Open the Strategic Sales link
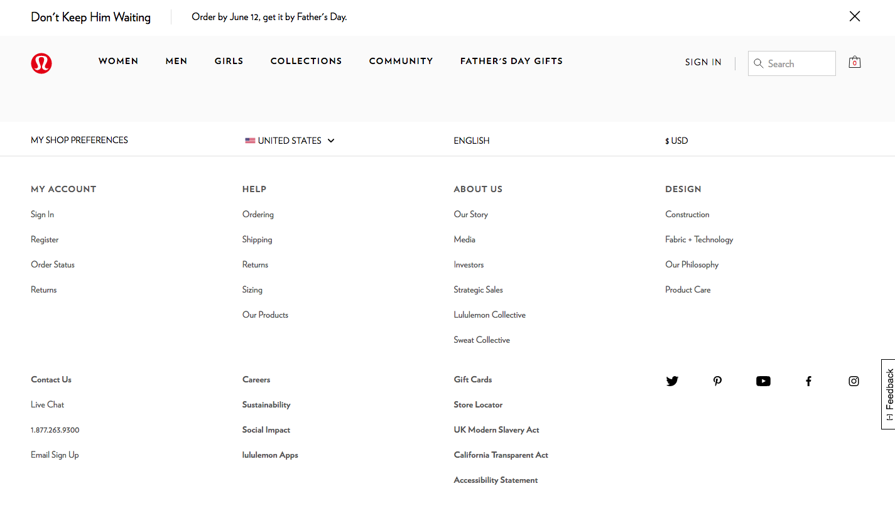 478,289
